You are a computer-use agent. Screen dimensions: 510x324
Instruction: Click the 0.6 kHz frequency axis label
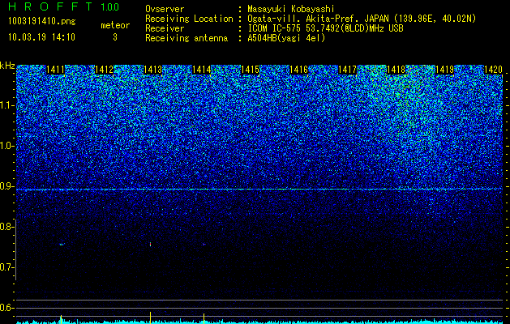[x=6, y=308]
